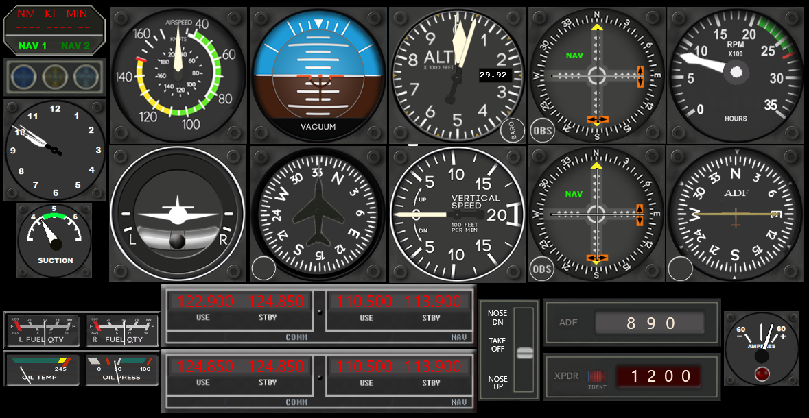This screenshot has width=809, height=418.
Task: Click the top COMM USE frequency 122.900
Action: click(206, 302)
